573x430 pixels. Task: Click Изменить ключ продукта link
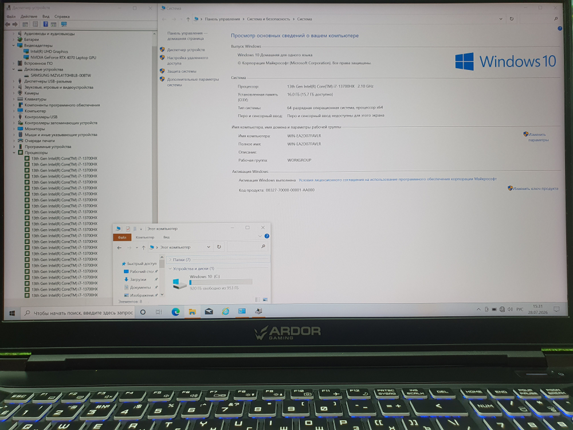tap(535, 189)
